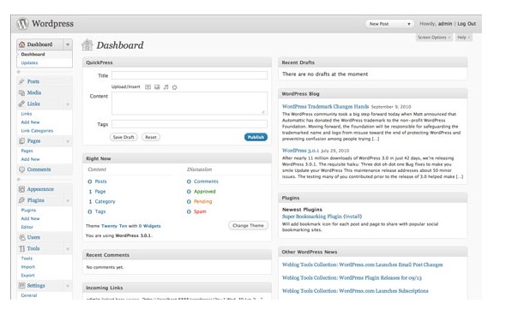Click the Spam comments link
The image size is (518, 315).
[x=200, y=211]
